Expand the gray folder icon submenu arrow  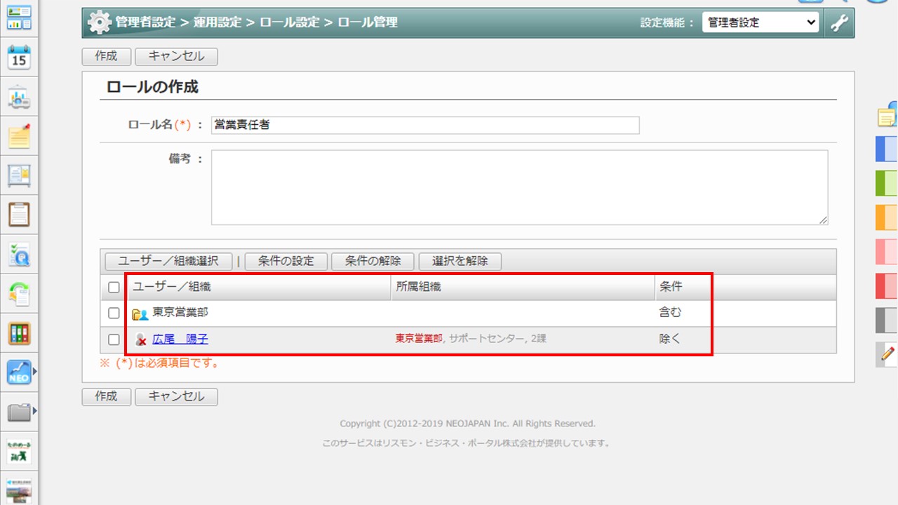coord(34,410)
